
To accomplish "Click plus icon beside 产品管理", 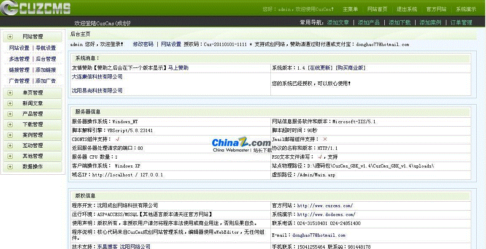I will click(x=10, y=114).
